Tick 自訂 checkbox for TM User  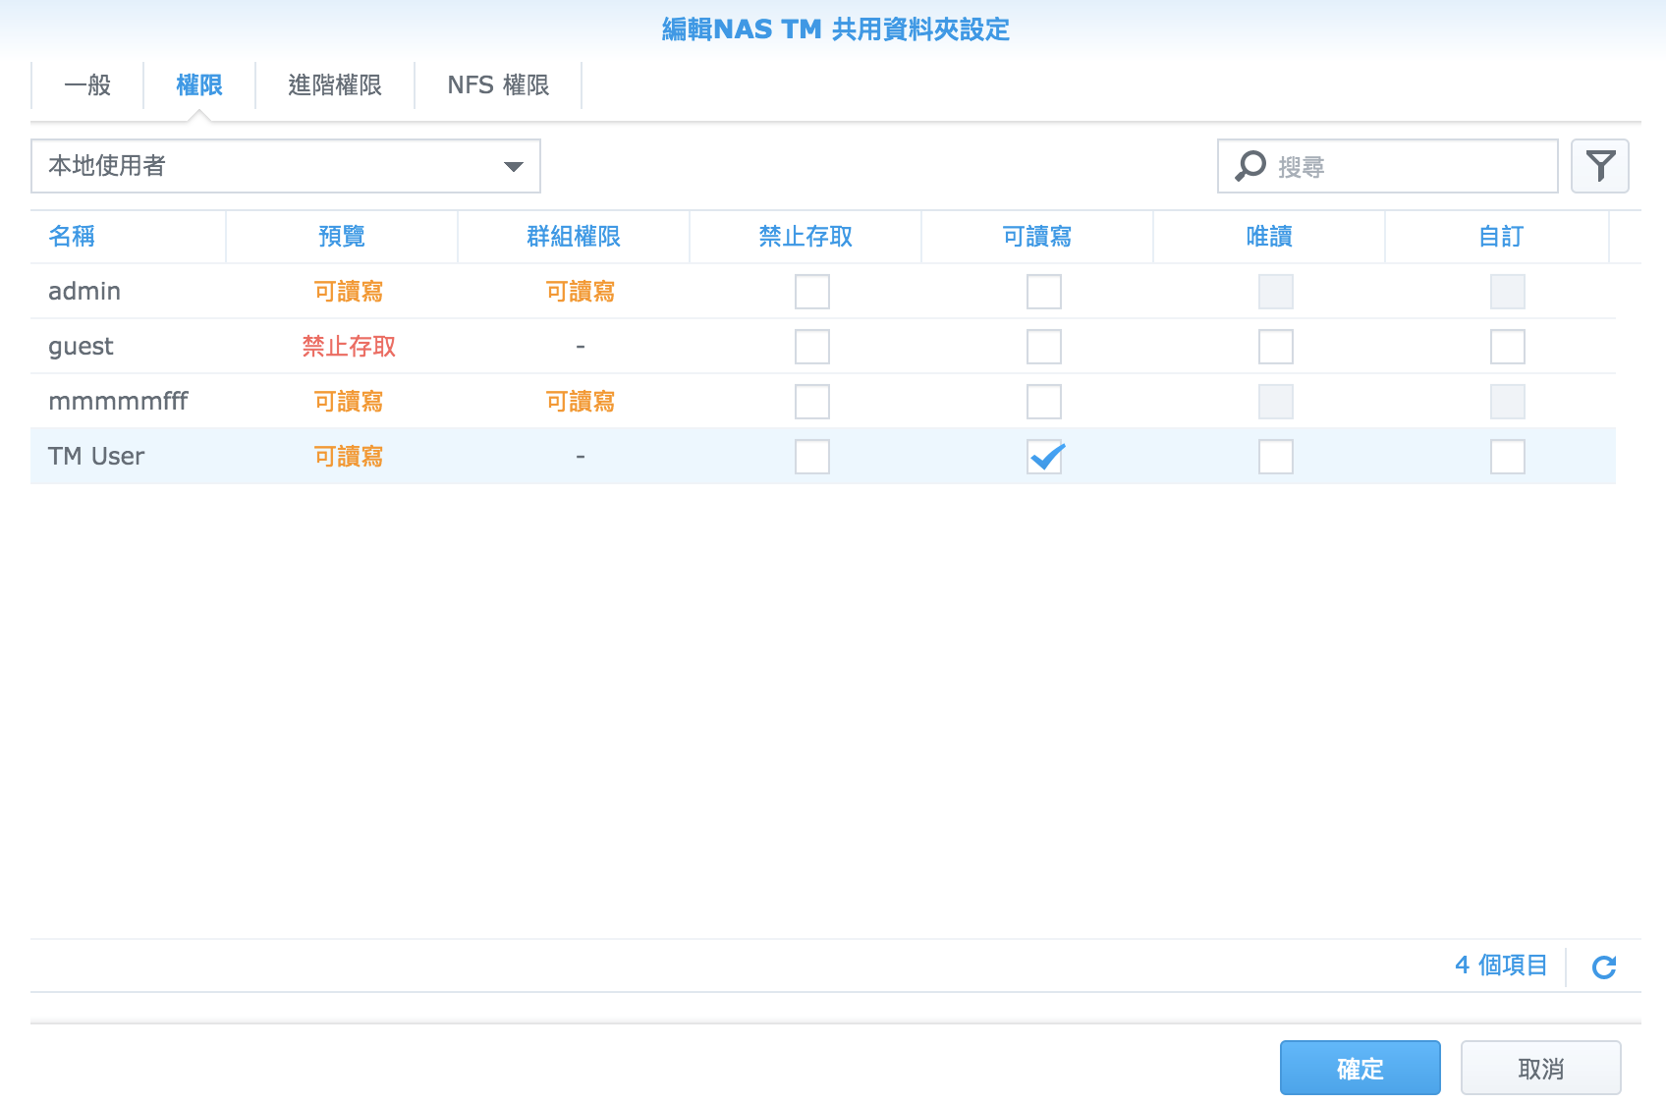point(1507,457)
